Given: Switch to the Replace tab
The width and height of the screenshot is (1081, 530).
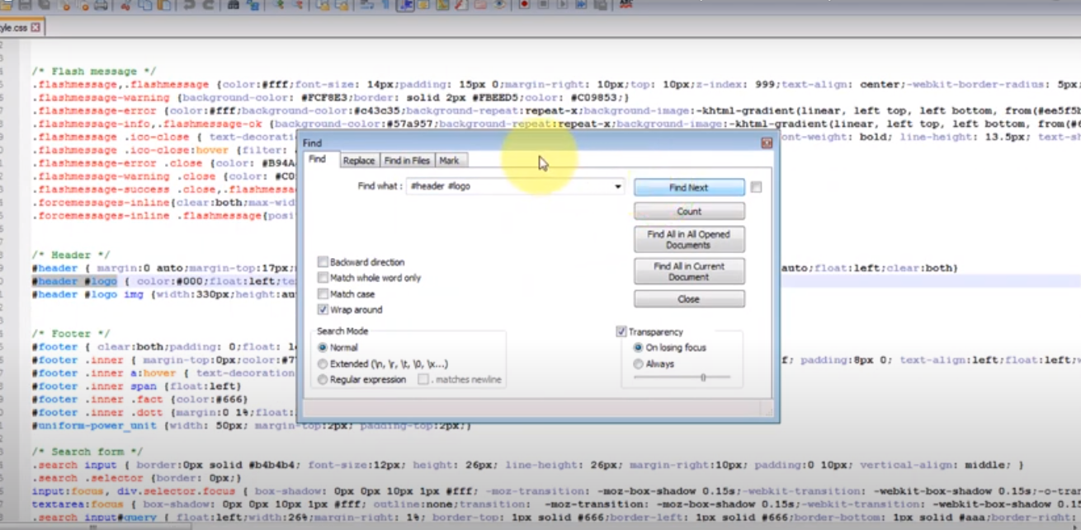Looking at the screenshot, I should point(358,161).
